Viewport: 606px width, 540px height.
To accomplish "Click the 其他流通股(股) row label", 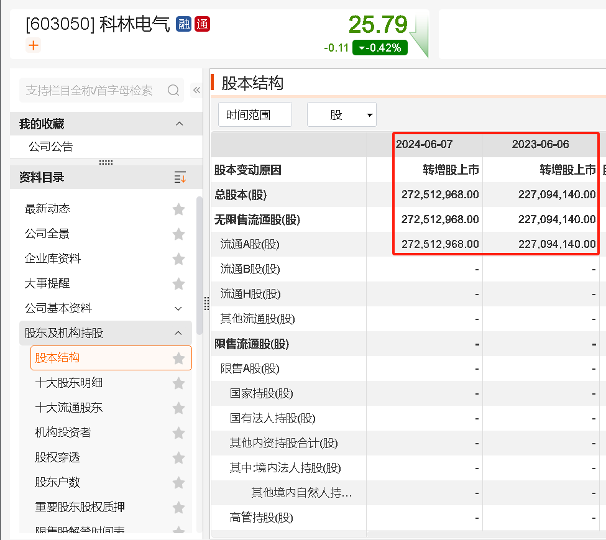I will (x=257, y=319).
